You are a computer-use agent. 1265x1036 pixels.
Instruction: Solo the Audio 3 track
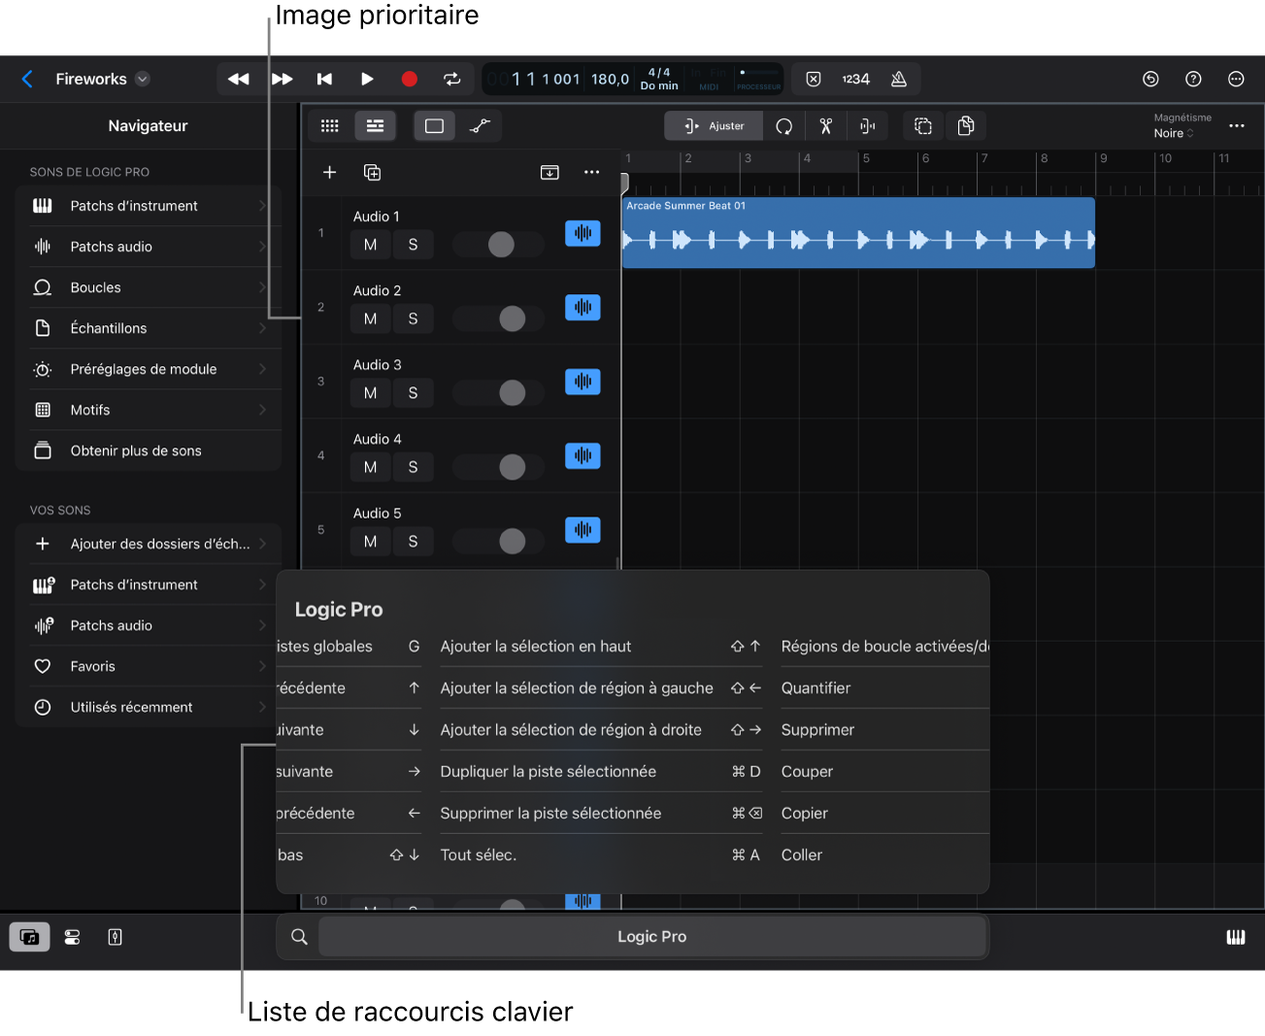(413, 393)
